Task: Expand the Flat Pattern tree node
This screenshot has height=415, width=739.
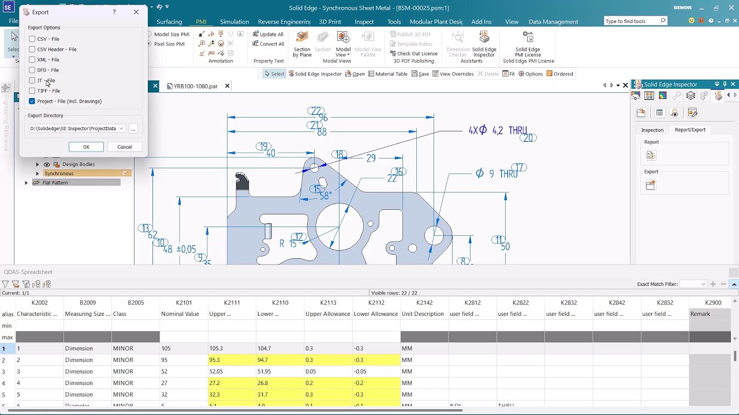Action: [x=26, y=183]
